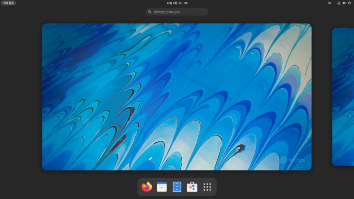Click the 12월 4일 date in top bar
Viewport: 354px width, 199px height.
(x=172, y=3)
